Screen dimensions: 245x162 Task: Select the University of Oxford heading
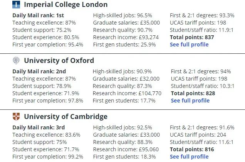(59, 61)
